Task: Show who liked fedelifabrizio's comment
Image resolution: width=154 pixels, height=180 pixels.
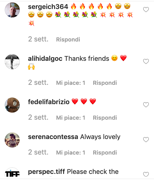Action: click(71, 118)
